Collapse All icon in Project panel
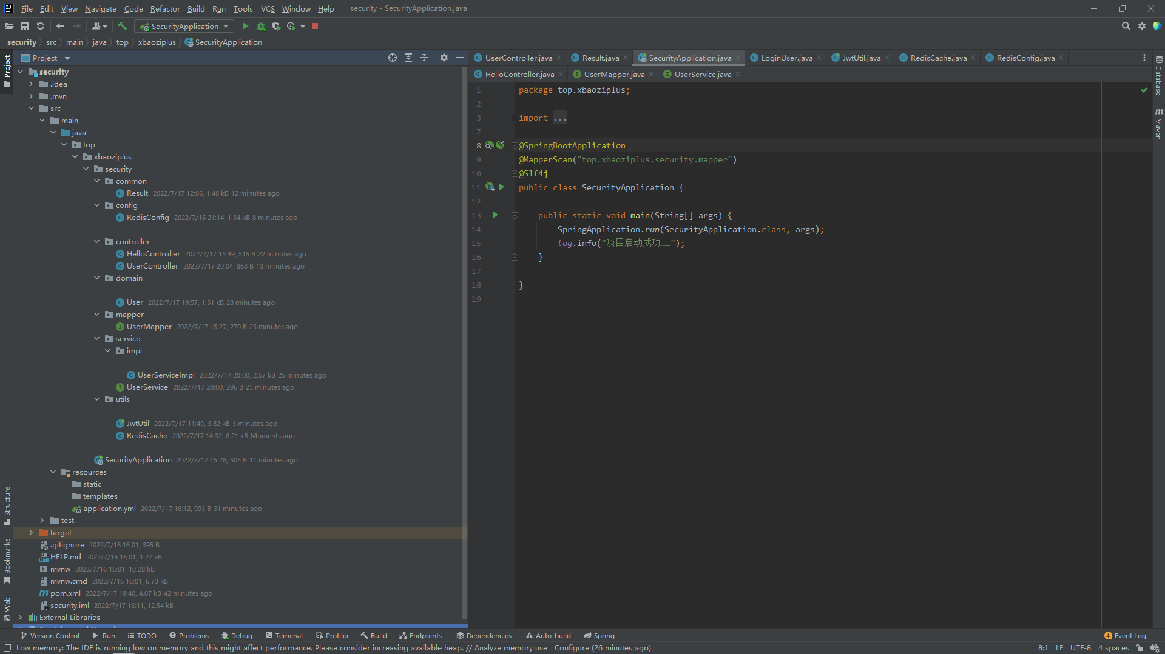 click(424, 58)
